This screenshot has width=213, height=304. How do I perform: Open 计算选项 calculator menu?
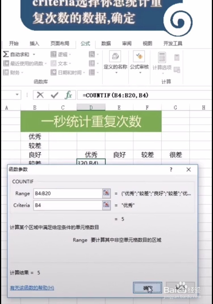tap(162, 63)
